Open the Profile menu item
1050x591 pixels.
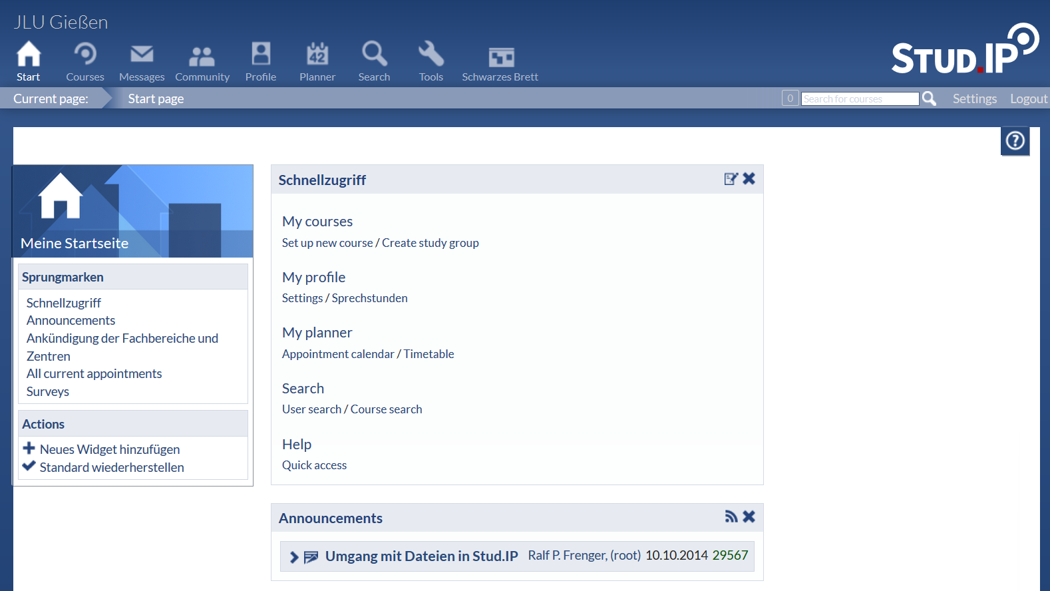261,61
